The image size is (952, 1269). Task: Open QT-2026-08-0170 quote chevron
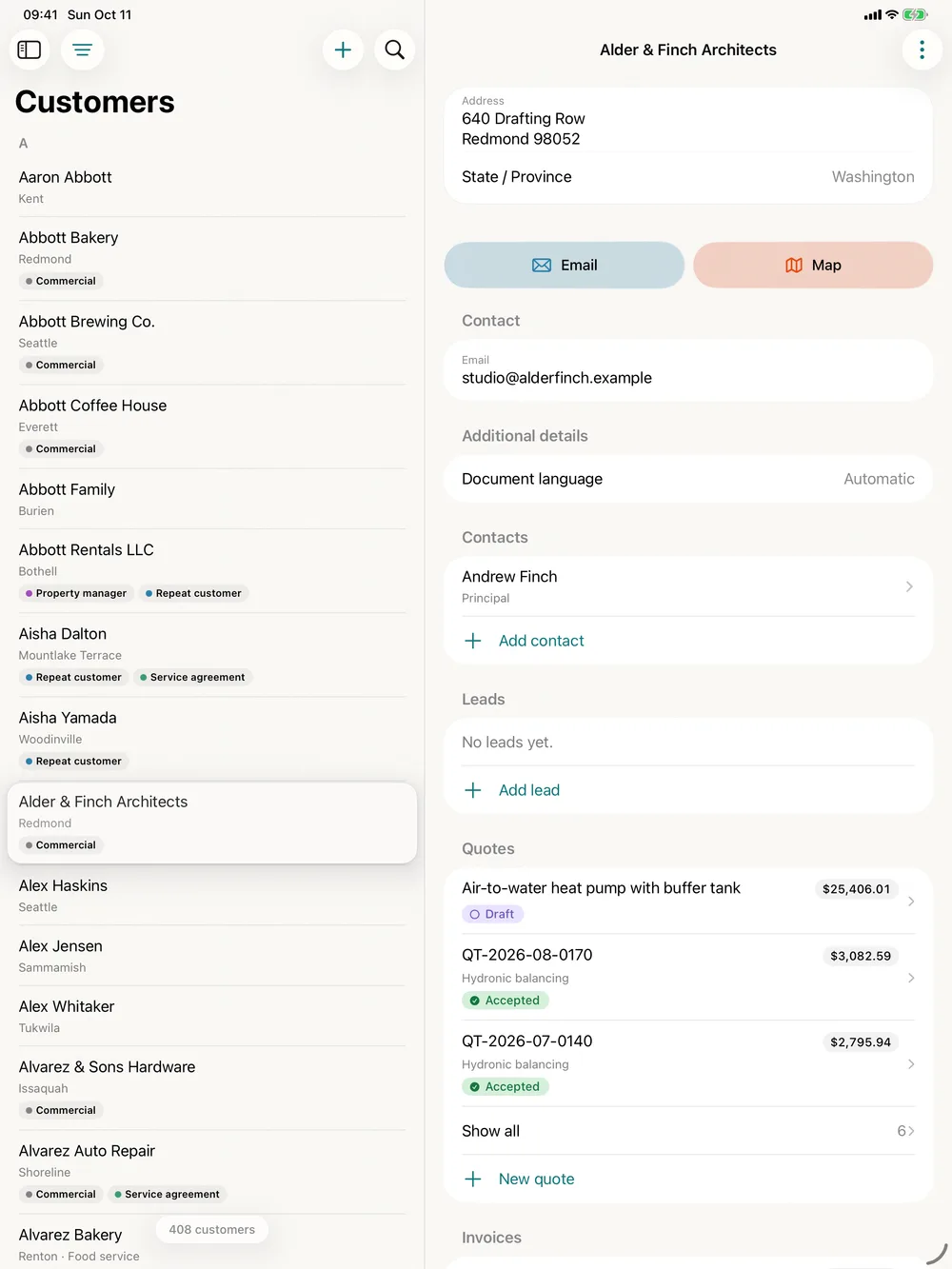click(911, 978)
